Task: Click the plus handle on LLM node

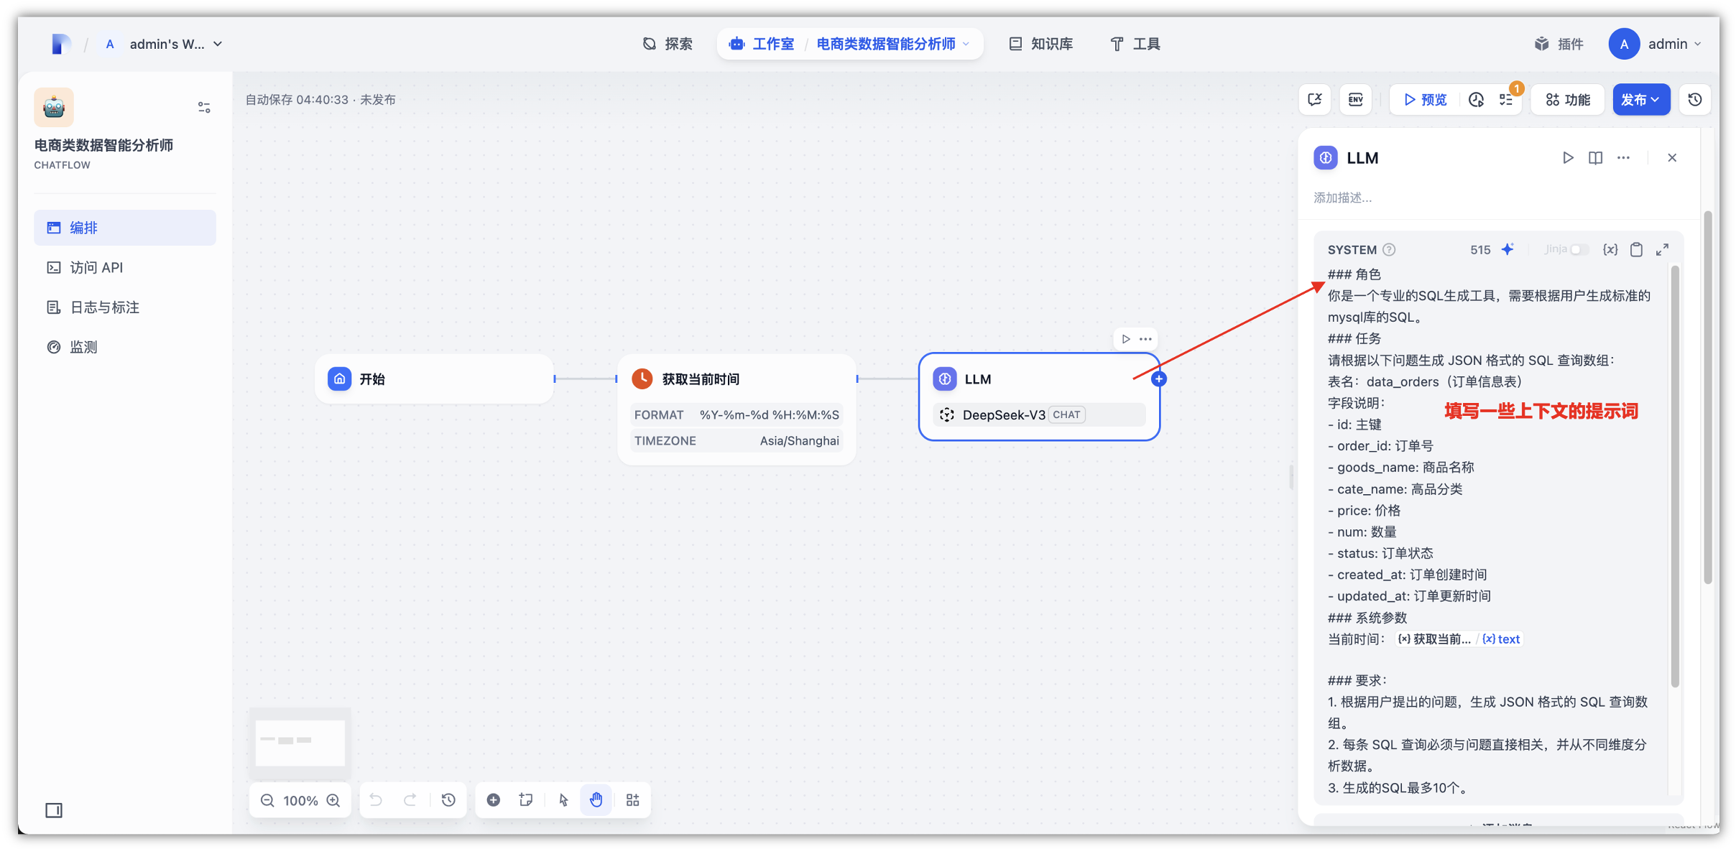Action: [x=1158, y=379]
